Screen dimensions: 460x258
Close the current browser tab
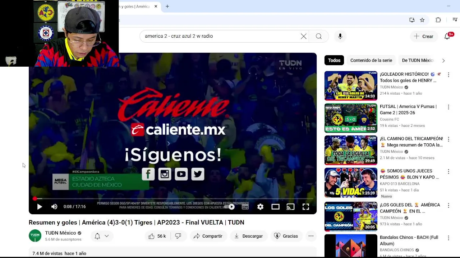[156, 6]
